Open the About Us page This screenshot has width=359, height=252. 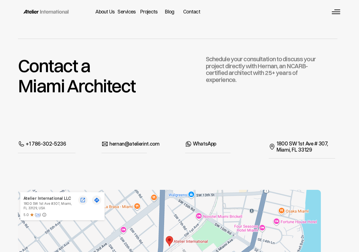tap(105, 12)
